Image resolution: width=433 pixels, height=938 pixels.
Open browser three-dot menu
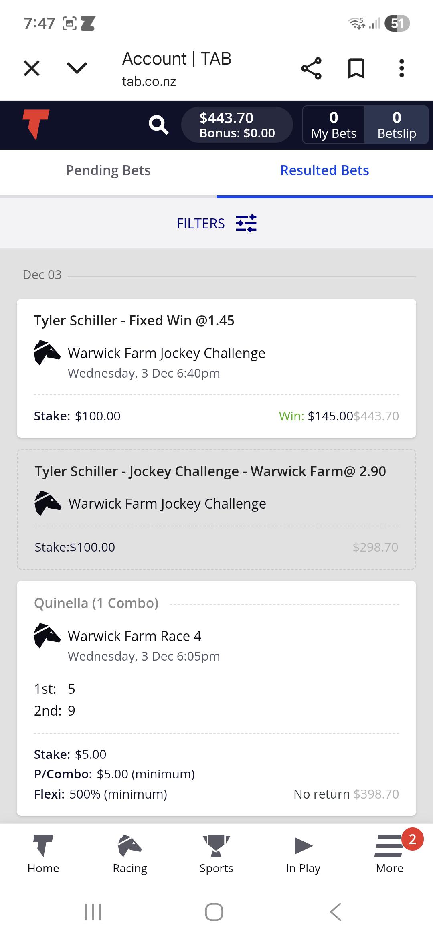tap(401, 68)
